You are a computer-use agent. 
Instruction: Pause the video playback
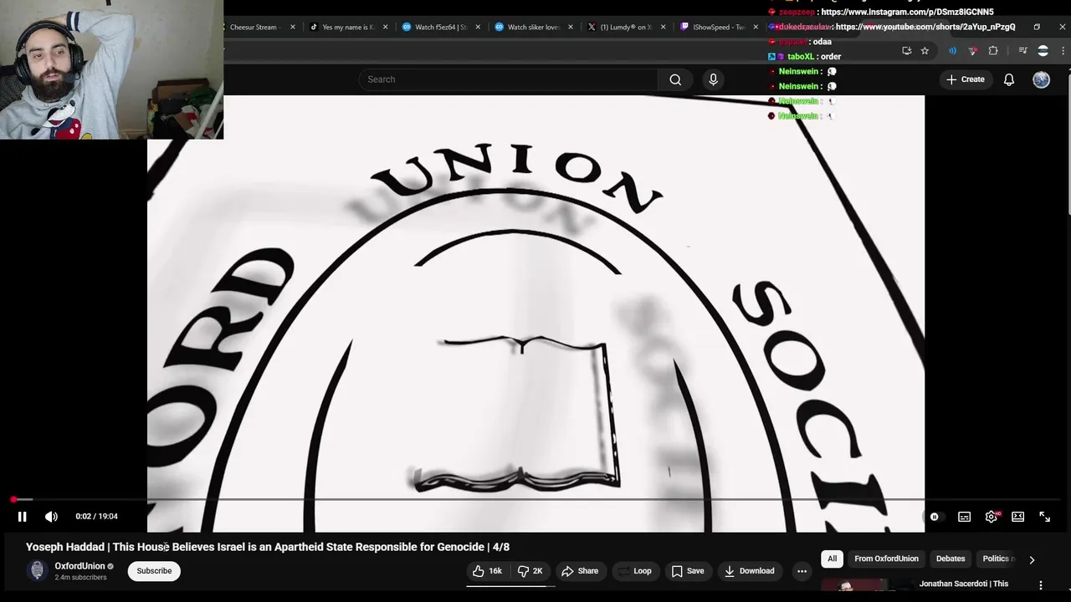[22, 517]
